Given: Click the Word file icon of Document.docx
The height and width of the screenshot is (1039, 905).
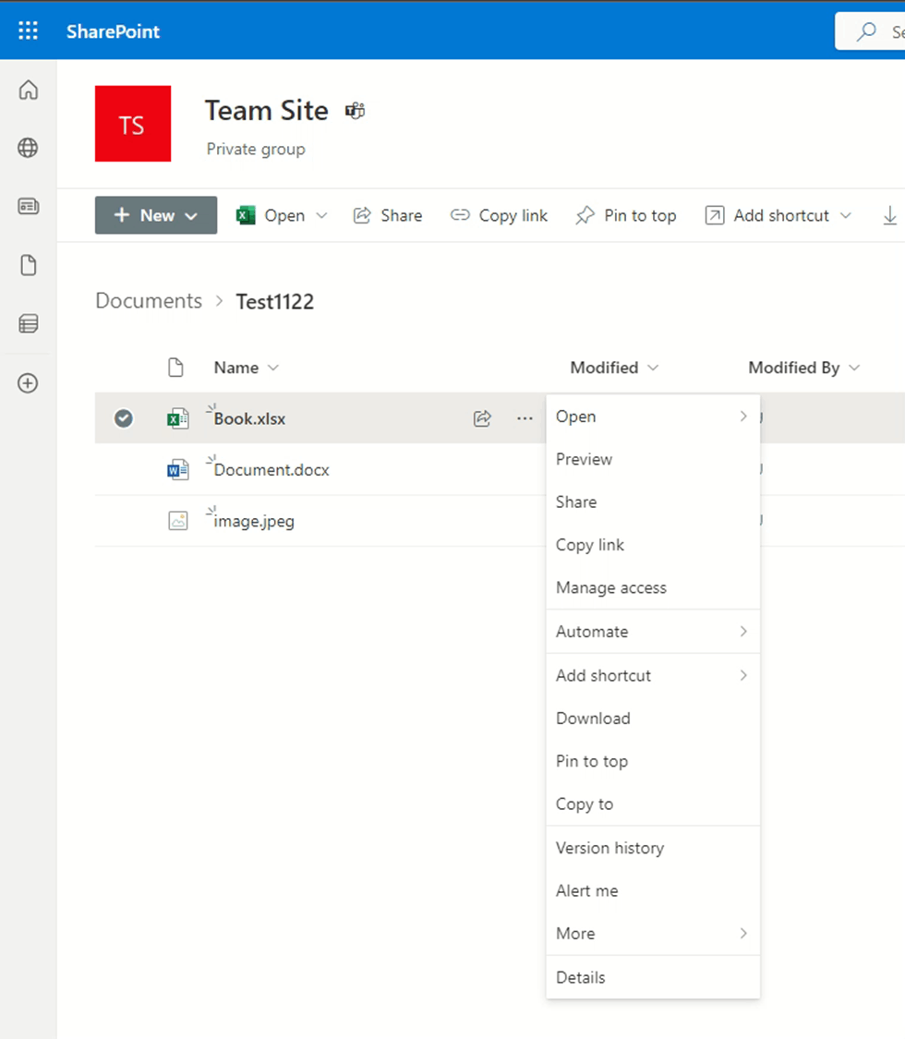Looking at the screenshot, I should click(177, 470).
